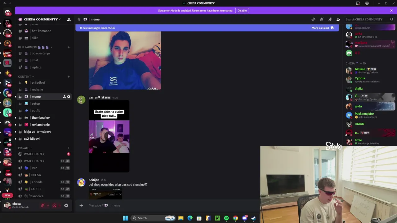Open User Settings gear
Image resolution: width=397 pixels, height=223 pixels.
[x=66, y=205]
